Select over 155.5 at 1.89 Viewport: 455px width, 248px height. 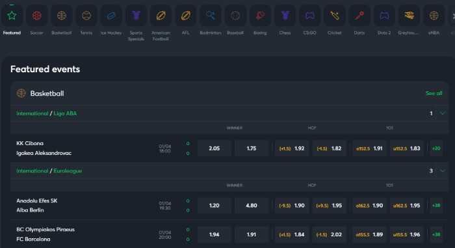click(x=369, y=234)
